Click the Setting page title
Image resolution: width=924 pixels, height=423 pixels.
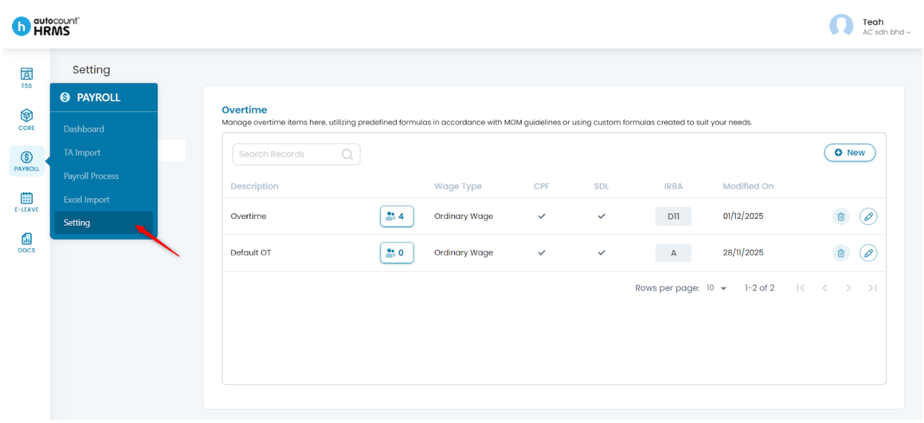point(92,69)
